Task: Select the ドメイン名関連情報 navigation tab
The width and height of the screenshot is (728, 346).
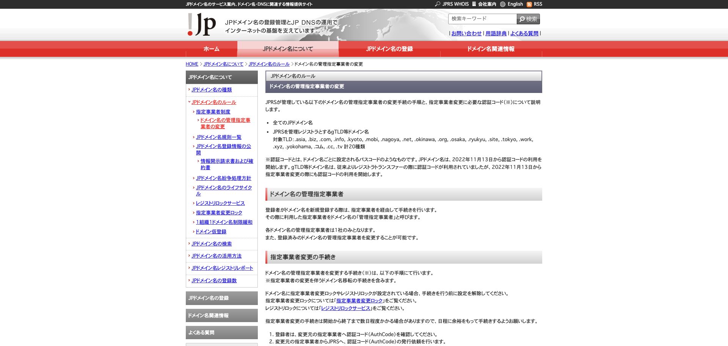Action: (x=491, y=49)
